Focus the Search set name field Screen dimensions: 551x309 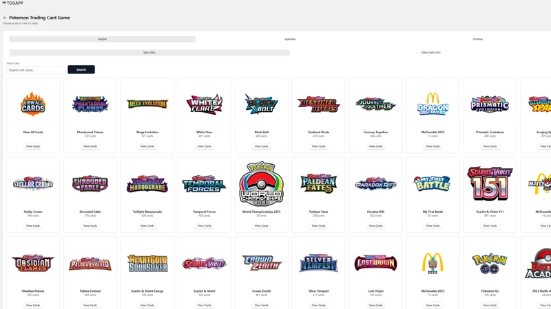click(x=36, y=70)
